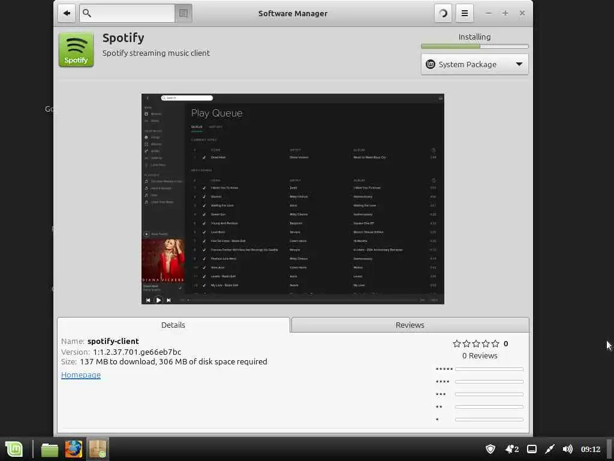Launch Firefox from the taskbar
Screen dimensions: 614x461
tap(74, 449)
